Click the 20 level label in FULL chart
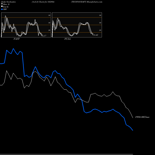Image resolution: width=155 pixels, height=155 pixels. (x=100, y=30)
